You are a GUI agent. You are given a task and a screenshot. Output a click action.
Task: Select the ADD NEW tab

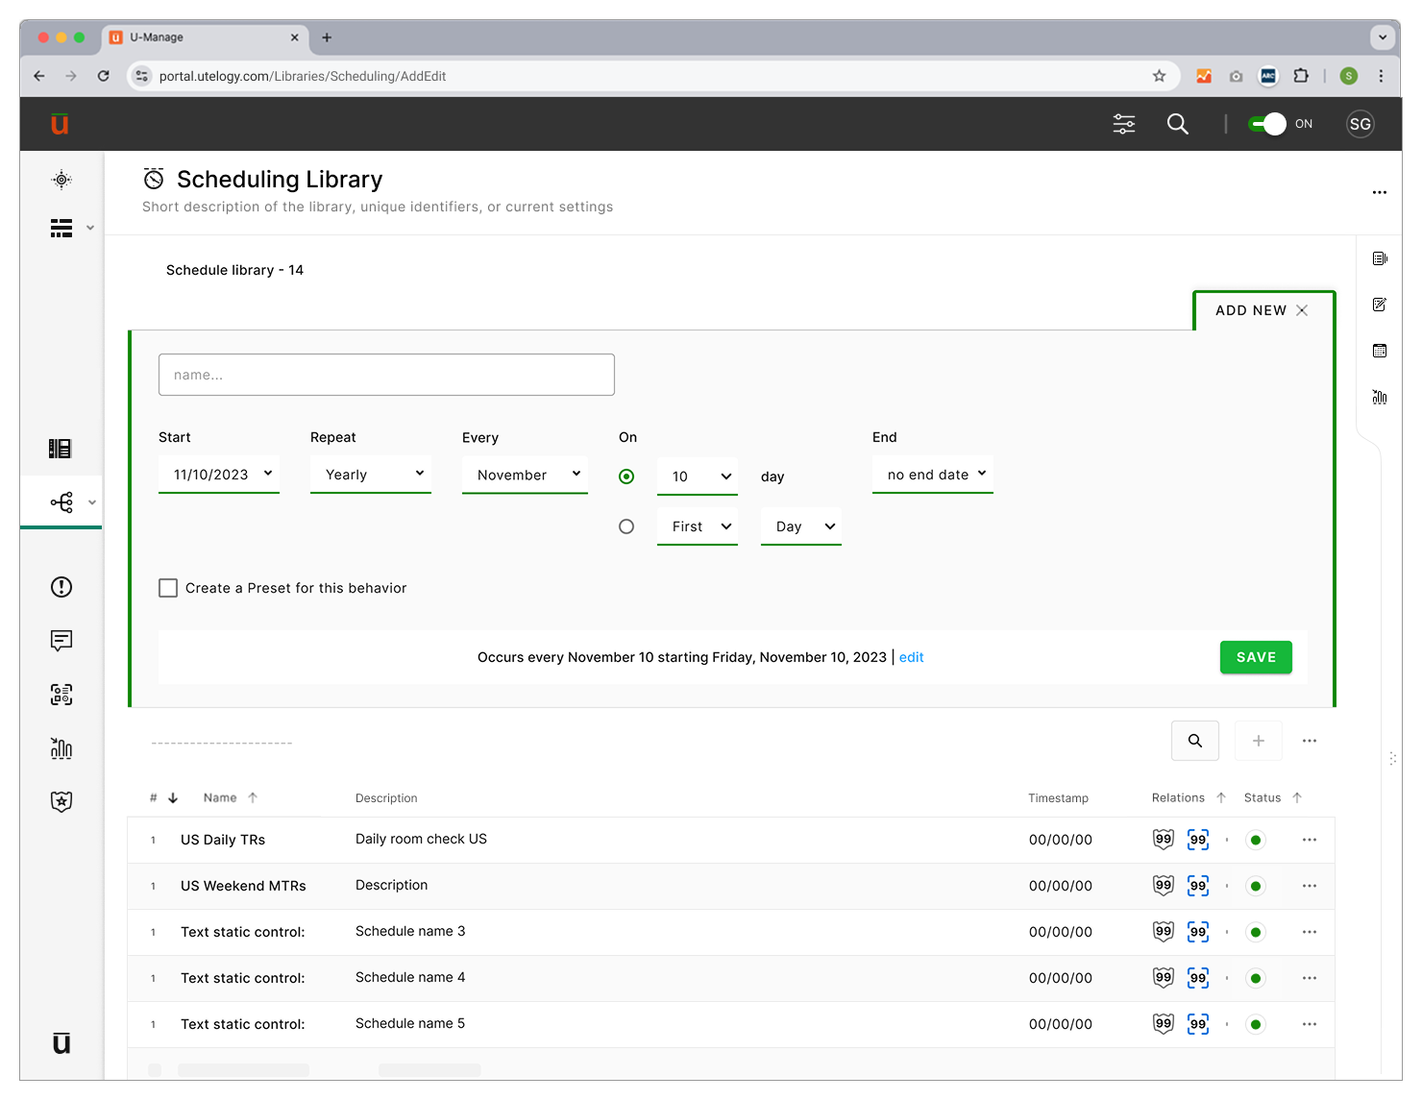coord(1251,310)
